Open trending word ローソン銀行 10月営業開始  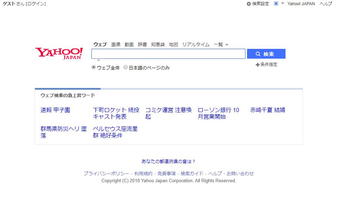pyautogui.click(x=218, y=113)
